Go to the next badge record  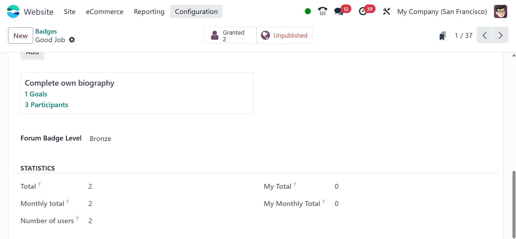(500, 35)
